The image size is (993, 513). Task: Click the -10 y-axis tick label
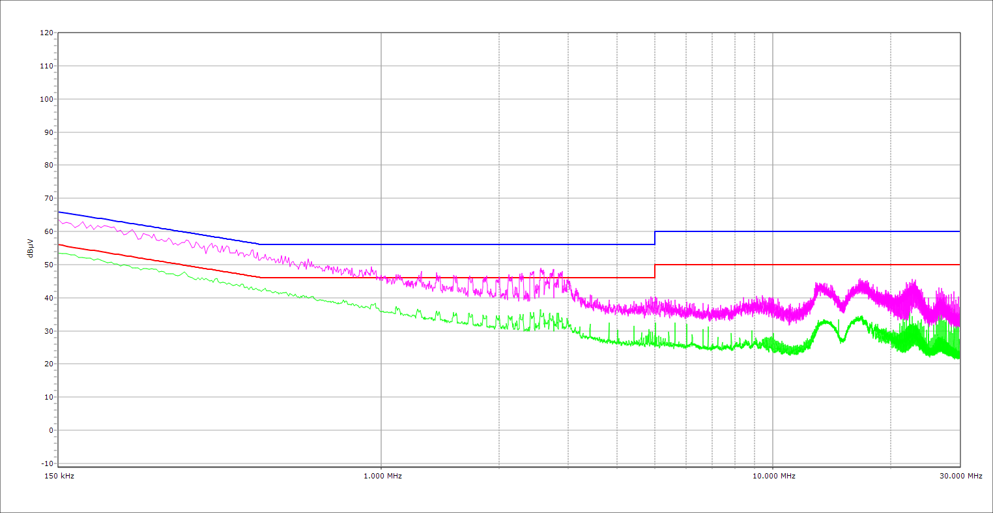click(46, 463)
